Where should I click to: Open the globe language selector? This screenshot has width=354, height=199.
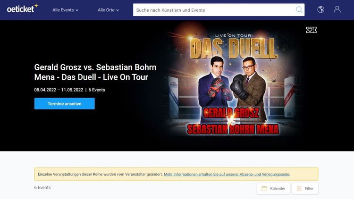320,9
